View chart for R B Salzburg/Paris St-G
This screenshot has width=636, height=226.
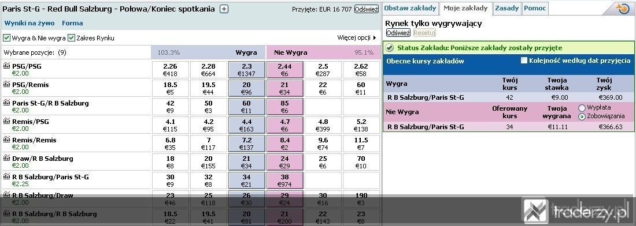[6, 176]
